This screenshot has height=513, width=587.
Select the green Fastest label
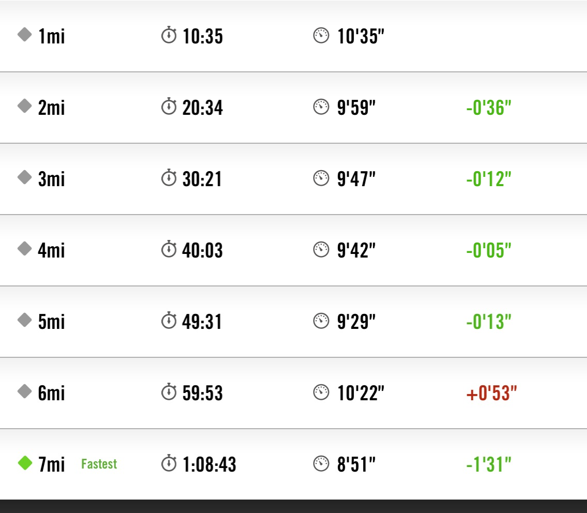pos(99,464)
